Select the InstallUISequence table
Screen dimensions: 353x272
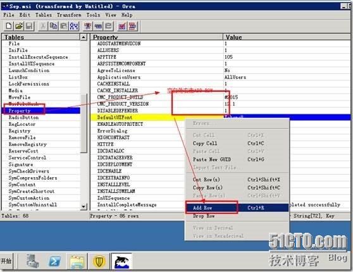[41, 64]
